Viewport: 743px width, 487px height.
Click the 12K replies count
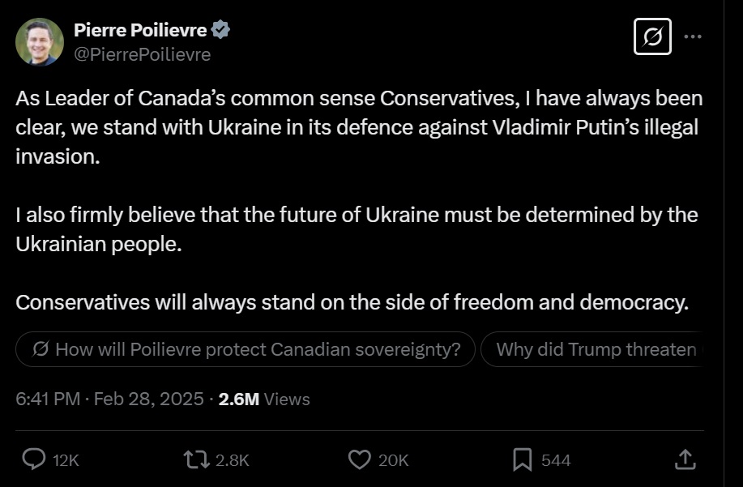click(x=66, y=460)
